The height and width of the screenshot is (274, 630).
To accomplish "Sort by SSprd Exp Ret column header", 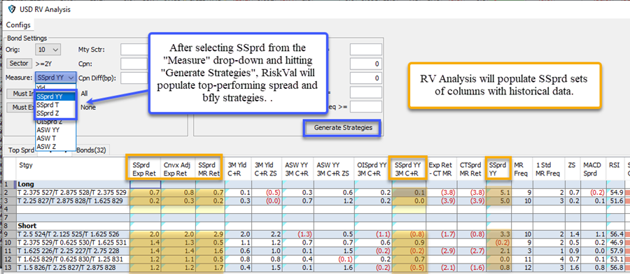I will click(x=145, y=169).
